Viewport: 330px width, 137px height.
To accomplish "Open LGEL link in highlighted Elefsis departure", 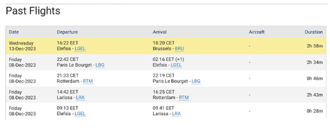I will (x=80, y=49).
